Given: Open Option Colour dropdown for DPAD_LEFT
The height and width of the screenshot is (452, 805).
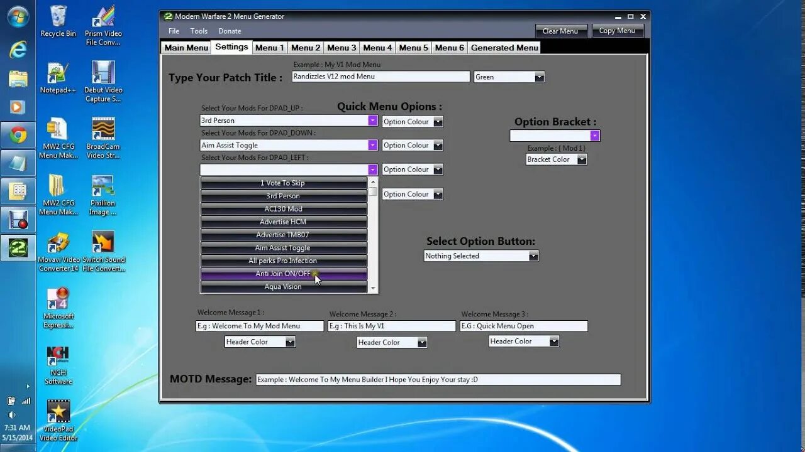Looking at the screenshot, I should tap(438, 169).
